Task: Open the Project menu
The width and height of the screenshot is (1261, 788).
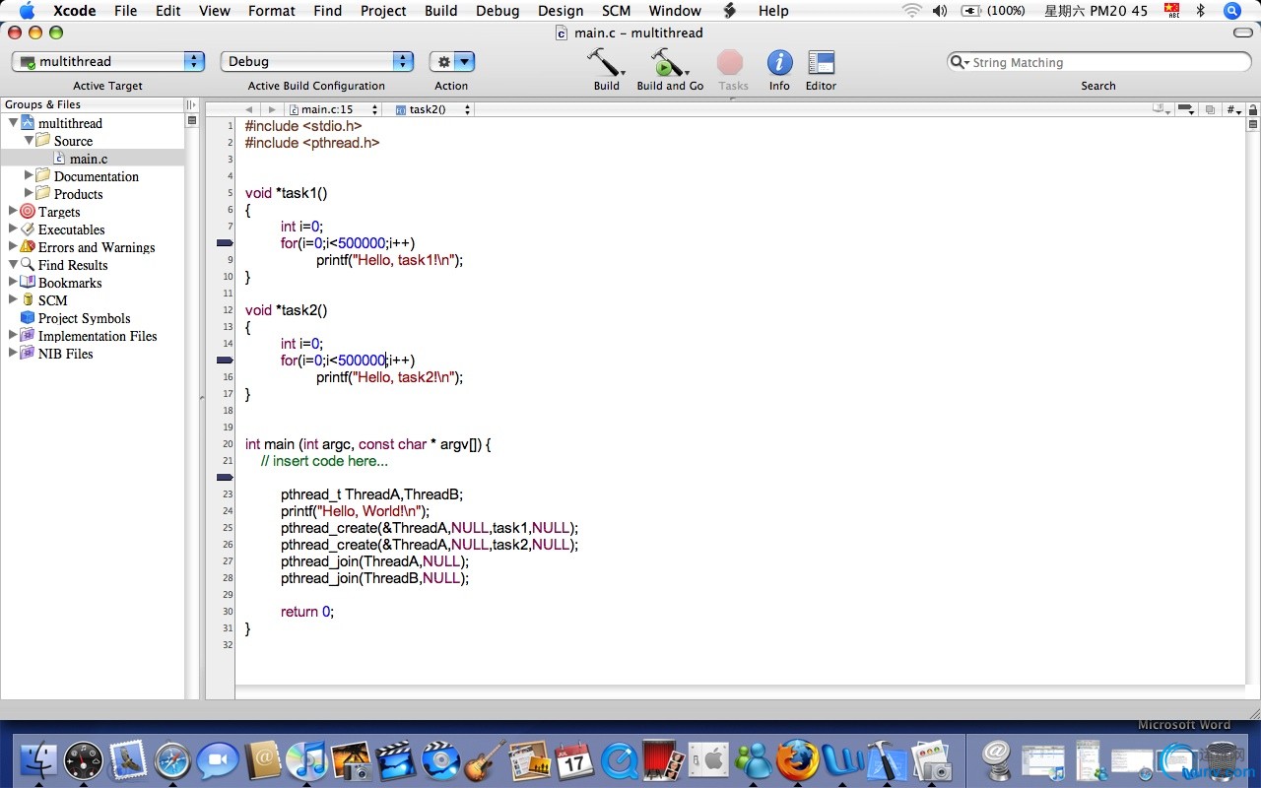Action: point(383,11)
